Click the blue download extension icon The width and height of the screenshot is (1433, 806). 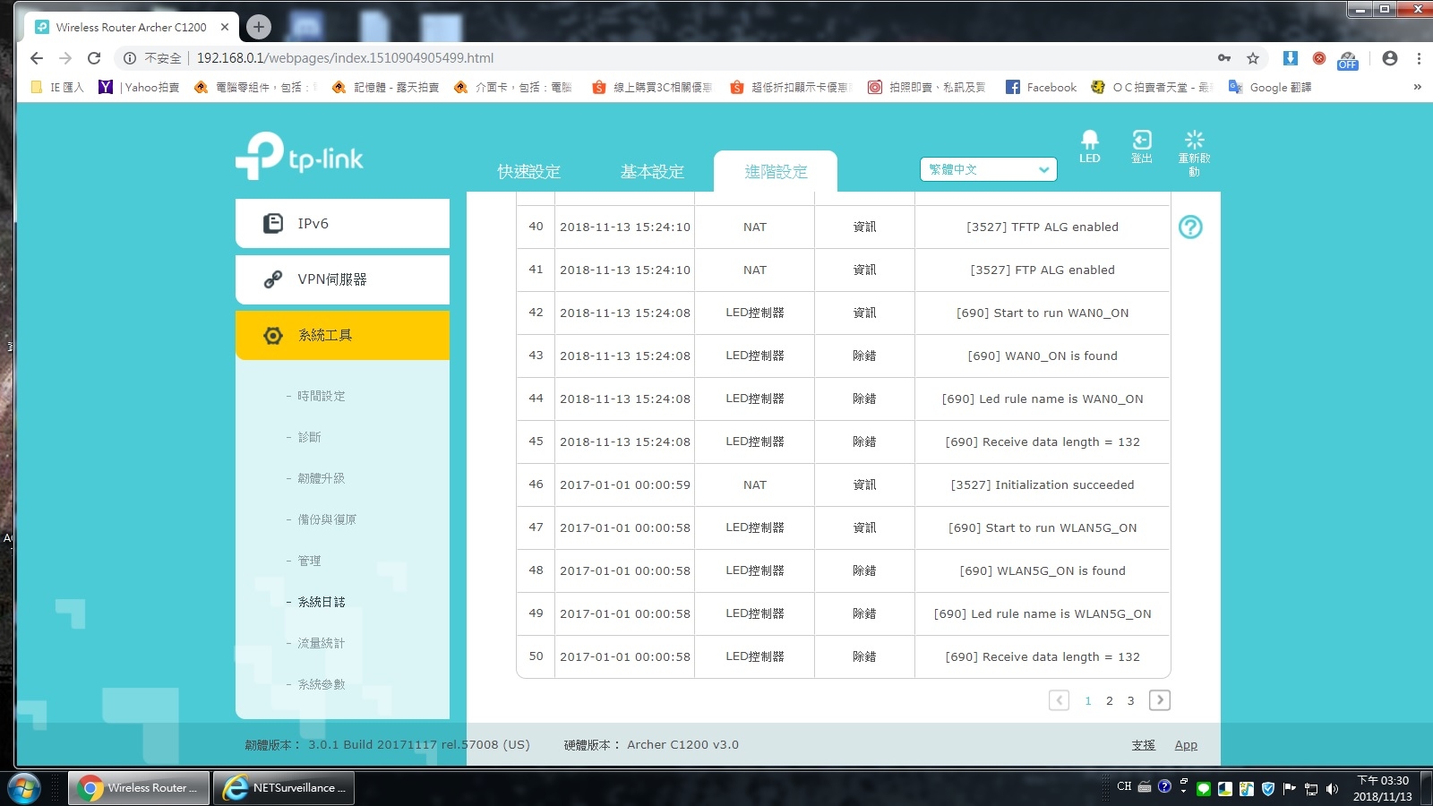(x=1291, y=58)
